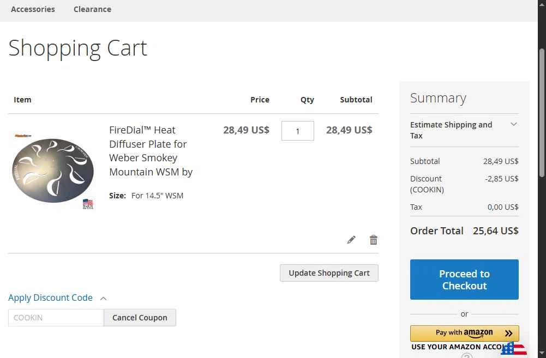Image resolution: width=546 pixels, height=358 pixels.
Task: Click Proceed to Checkout
Action: (x=464, y=280)
